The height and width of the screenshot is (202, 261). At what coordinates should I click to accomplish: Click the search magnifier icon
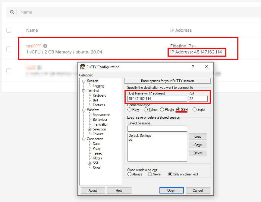[x=12, y=12]
